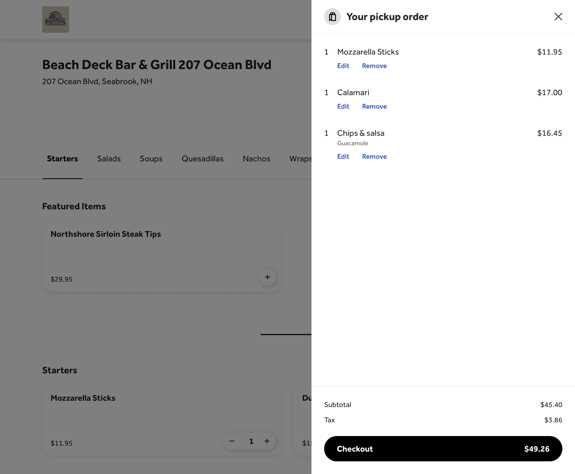Screen dimensions: 575x474
Task: Go to the Nachos tab
Action: click(256, 159)
